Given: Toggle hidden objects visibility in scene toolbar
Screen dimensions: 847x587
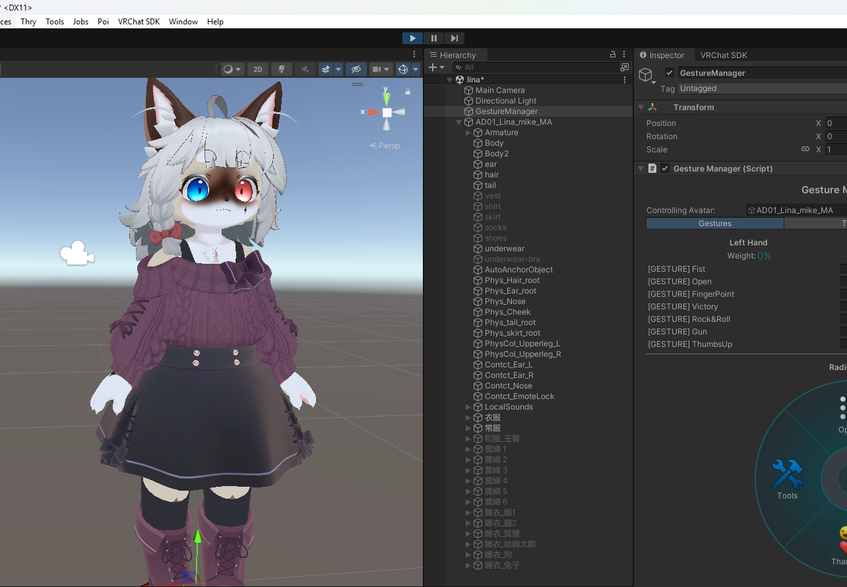Looking at the screenshot, I should tap(356, 69).
